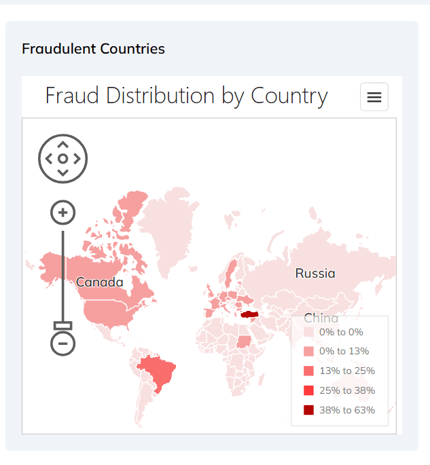430x465 pixels.
Task: Pan map up with top arrow
Action: [63, 144]
